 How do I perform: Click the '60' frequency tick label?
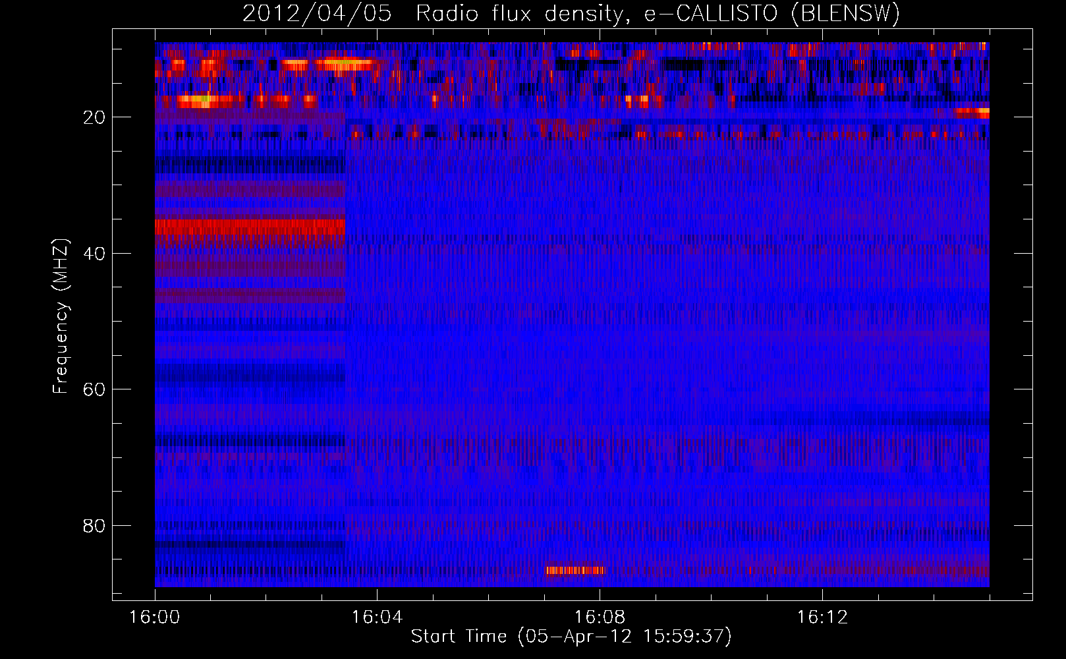[95, 389]
